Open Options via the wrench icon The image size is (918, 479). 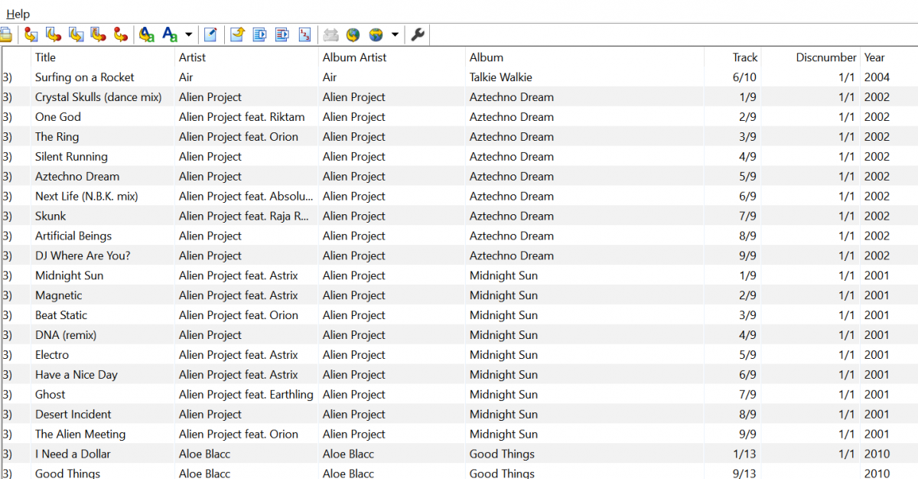pos(417,34)
